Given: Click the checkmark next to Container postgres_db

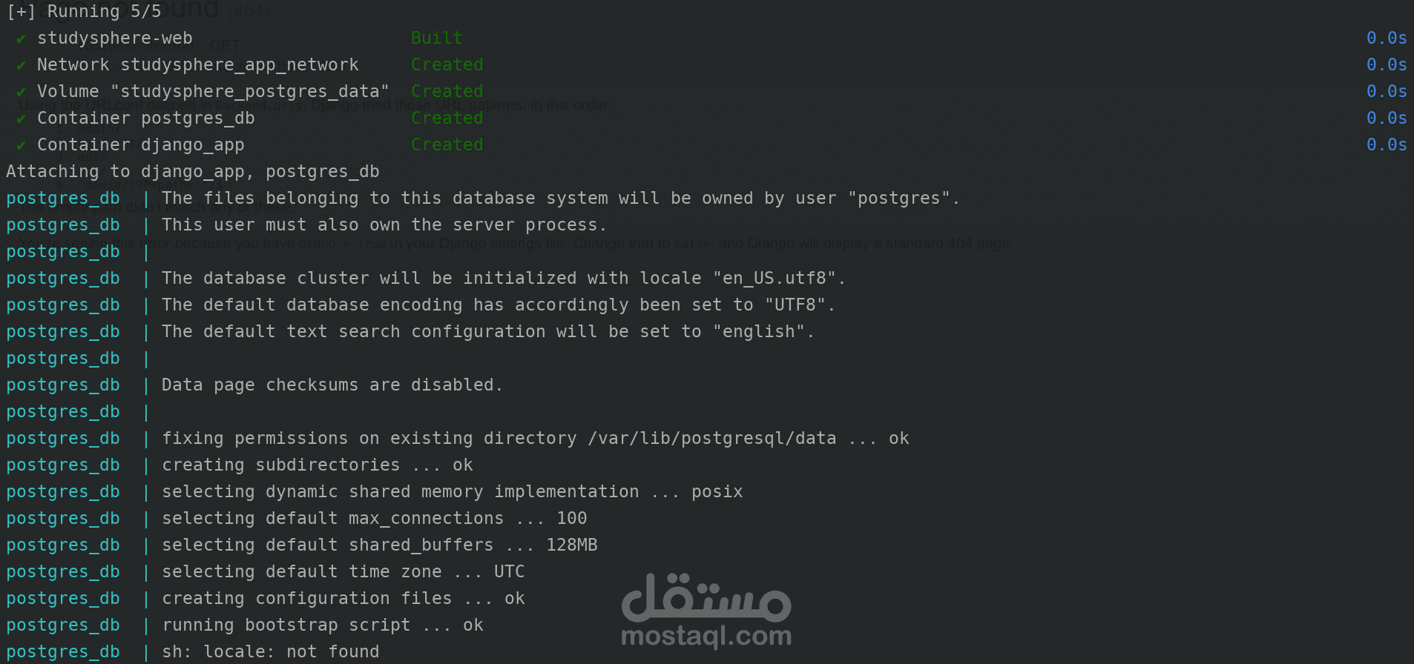Looking at the screenshot, I should [22, 119].
